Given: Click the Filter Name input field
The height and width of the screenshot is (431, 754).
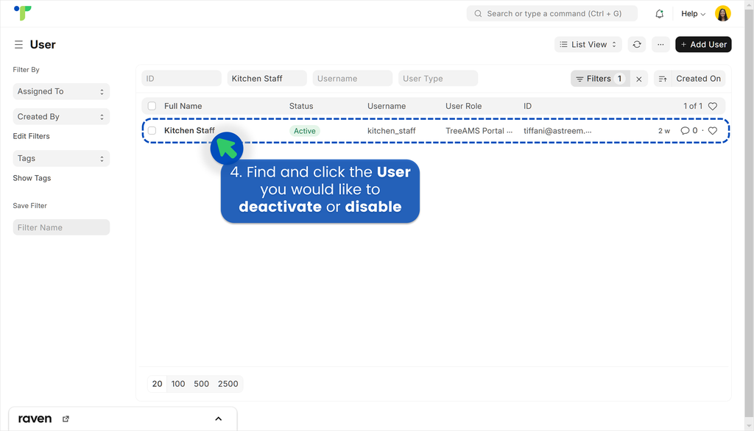Looking at the screenshot, I should 61,227.
